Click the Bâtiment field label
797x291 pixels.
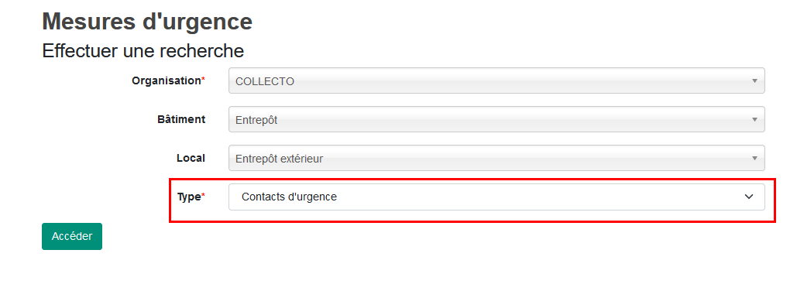click(x=181, y=119)
